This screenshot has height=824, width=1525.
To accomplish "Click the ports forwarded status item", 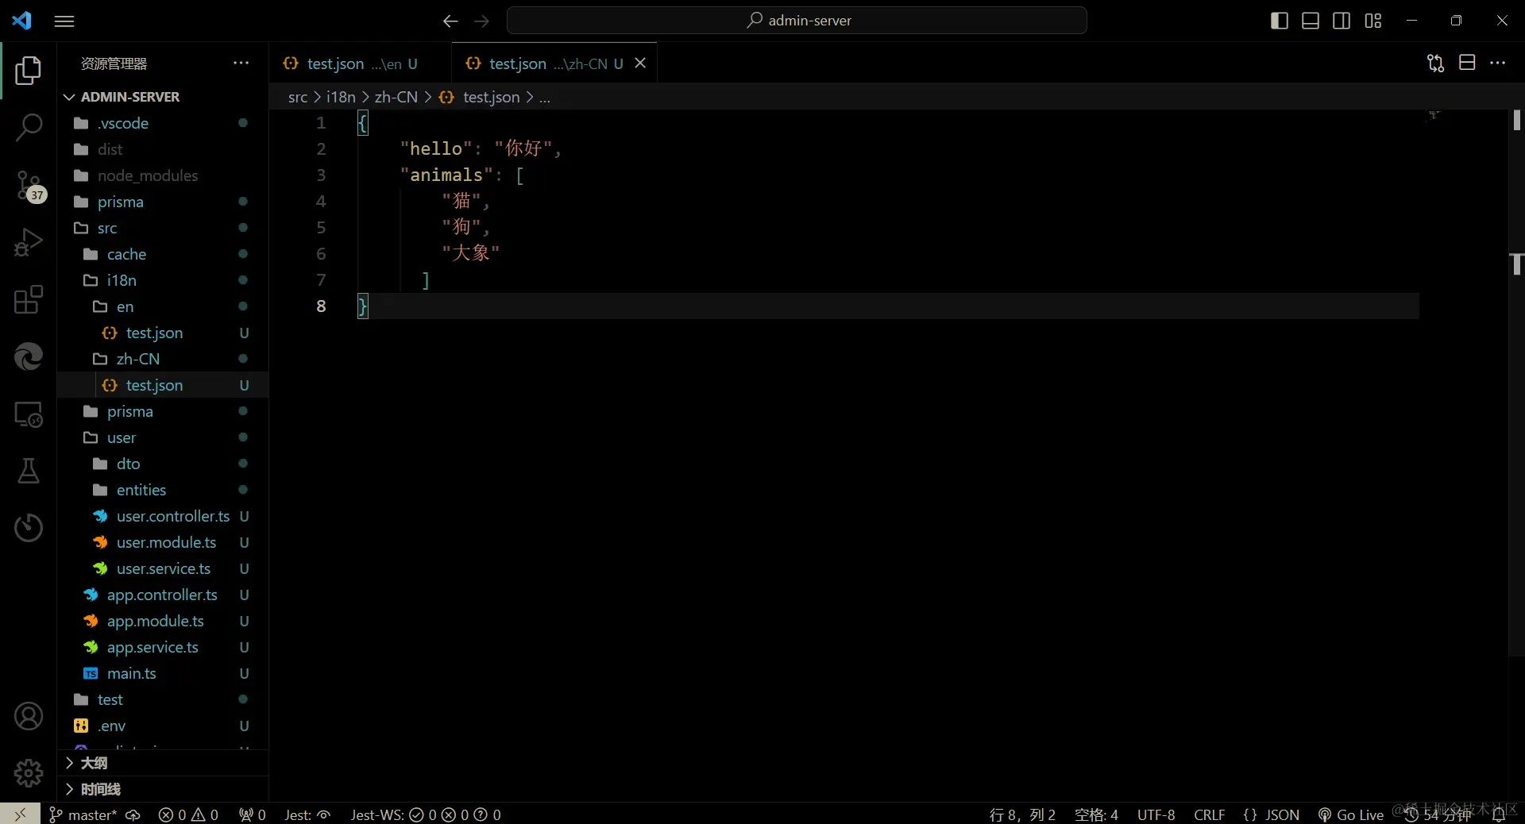I will coord(253,814).
